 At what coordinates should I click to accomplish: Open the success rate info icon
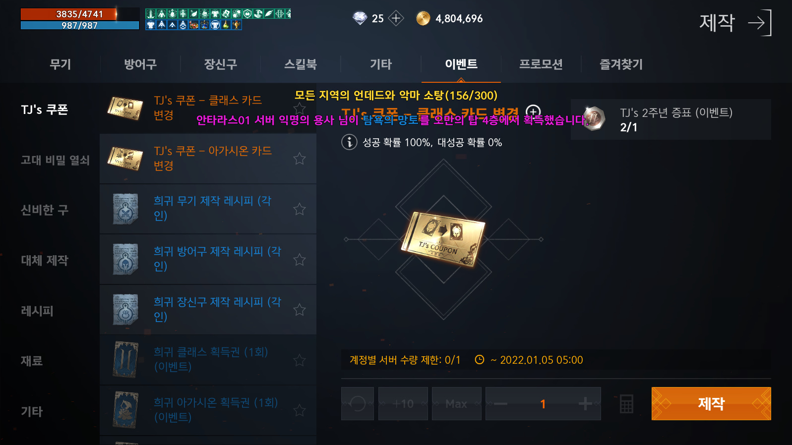349,142
